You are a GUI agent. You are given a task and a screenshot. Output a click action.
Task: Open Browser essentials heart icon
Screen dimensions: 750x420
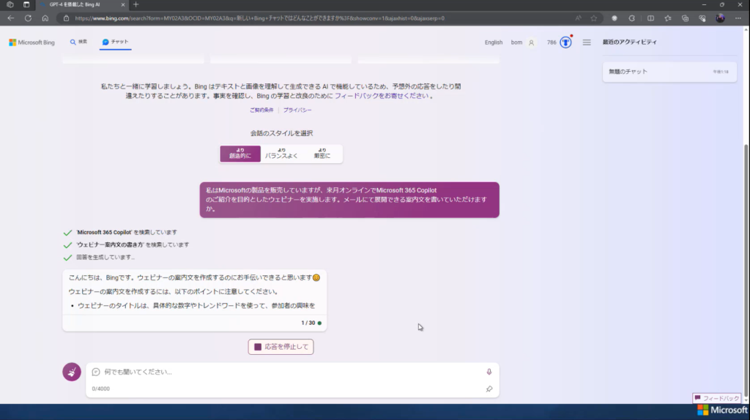tap(702, 18)
